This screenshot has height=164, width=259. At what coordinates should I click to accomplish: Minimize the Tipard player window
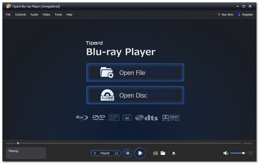[238, 6]
